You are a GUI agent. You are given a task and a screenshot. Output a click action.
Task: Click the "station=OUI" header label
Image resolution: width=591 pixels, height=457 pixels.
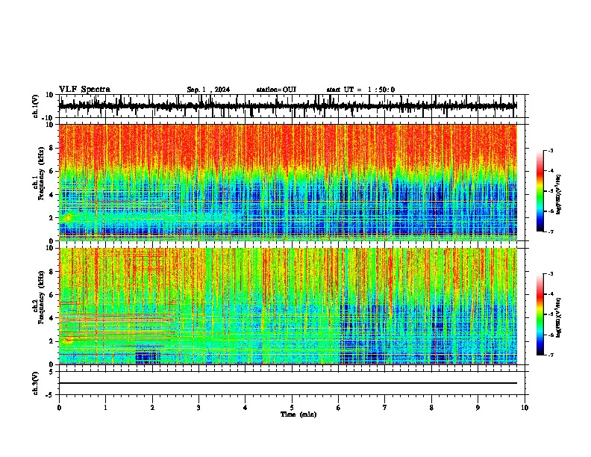[x=276, y=90]
